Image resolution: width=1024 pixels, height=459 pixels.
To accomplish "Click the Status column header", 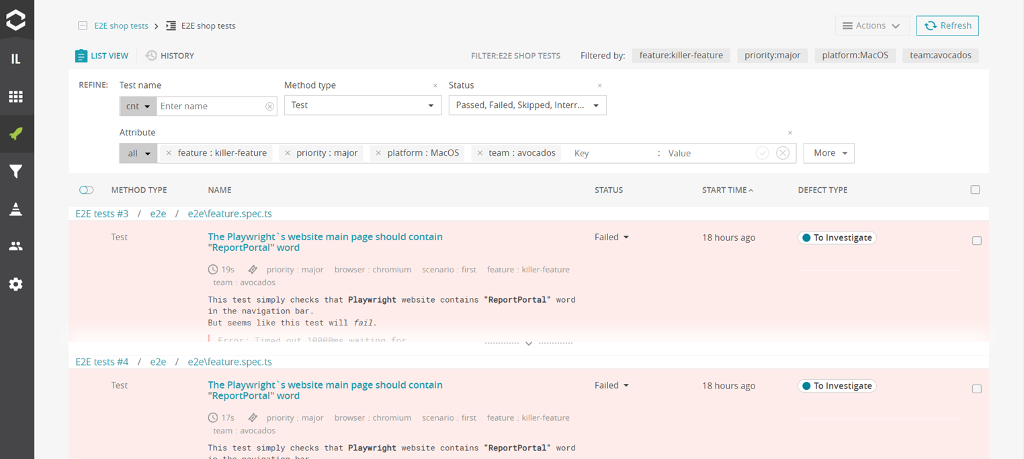I will click(x=609, y=190).
